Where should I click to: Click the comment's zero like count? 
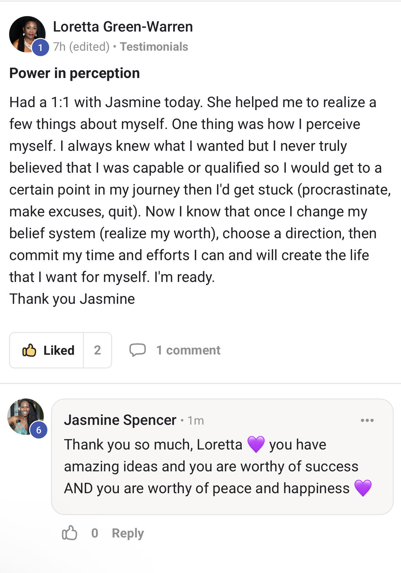[95, 533]
